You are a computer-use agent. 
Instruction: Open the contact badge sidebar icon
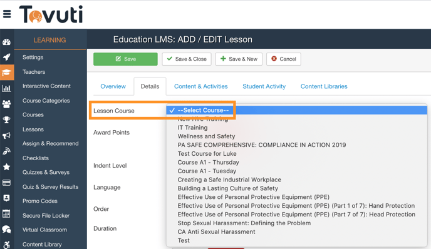tap(7, 198)
